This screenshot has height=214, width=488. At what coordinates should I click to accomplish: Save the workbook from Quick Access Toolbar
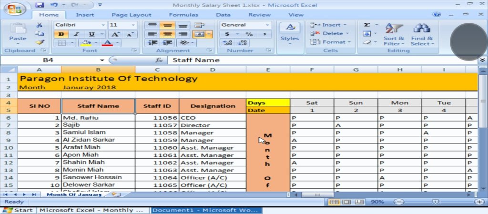(40, 5)
